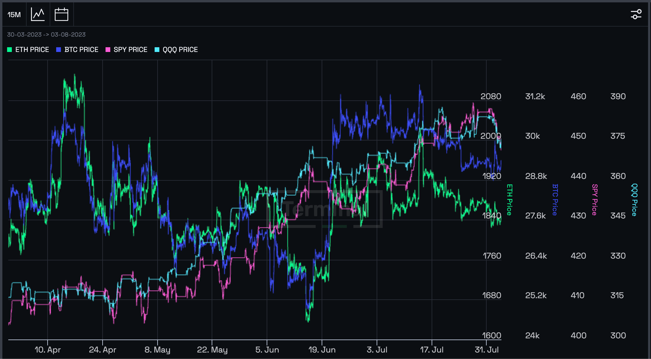Image resolution: width=651 pixels, height=359 pixels.
Task: Click the 30k BTC axis value
Action: coord(532,136)
